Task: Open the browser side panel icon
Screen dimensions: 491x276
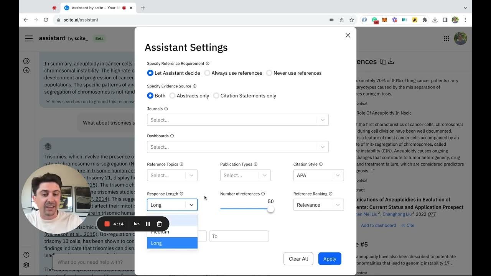Action: 445,20
